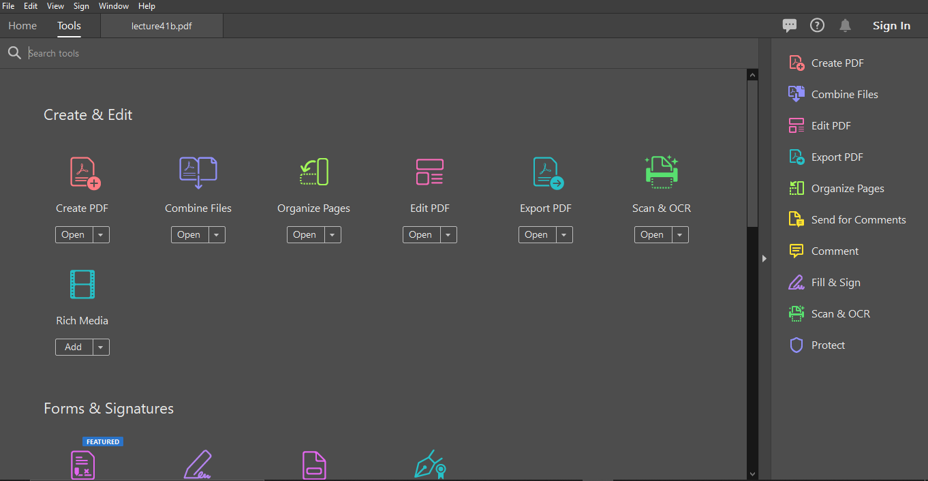
Task: Open the notifications bell icon
Action: [845, 25]
